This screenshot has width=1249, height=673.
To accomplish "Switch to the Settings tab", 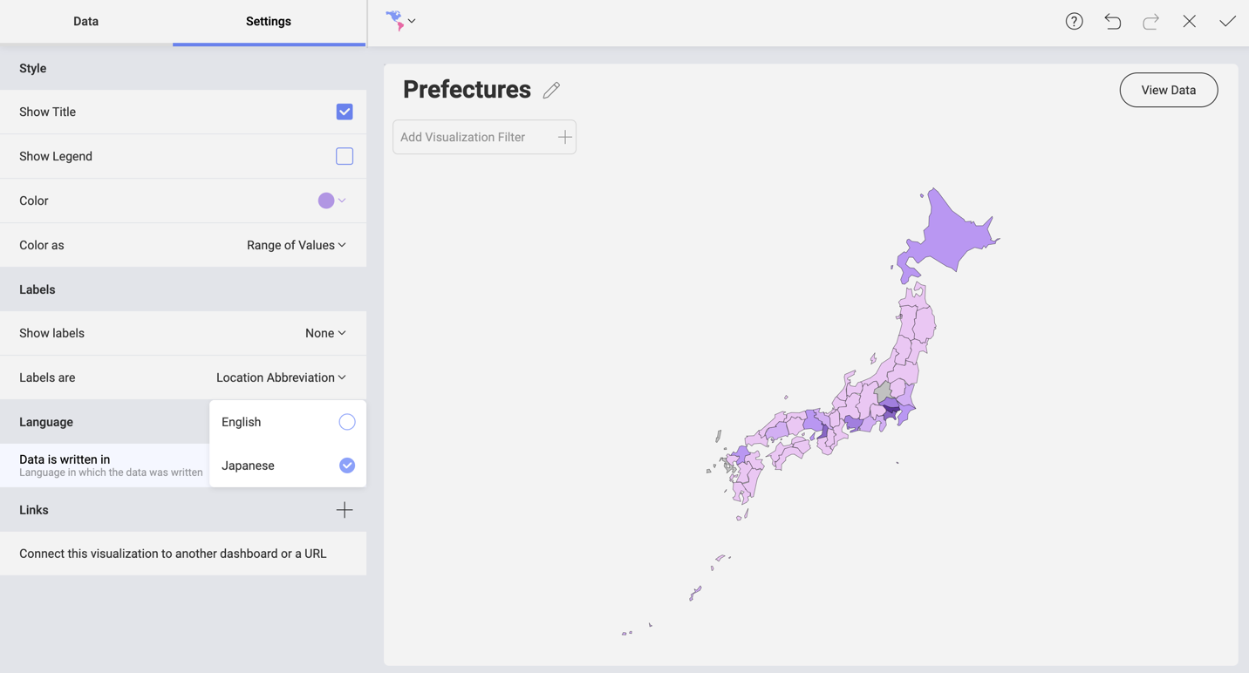I will pos(269,22).
